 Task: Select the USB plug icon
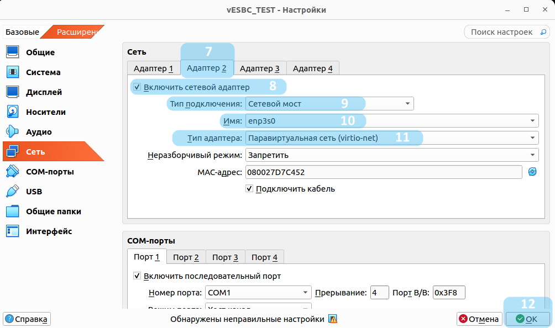coord(13,192)
